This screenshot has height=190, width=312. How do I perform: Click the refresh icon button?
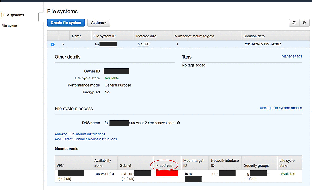pyautogui.click(x=294, y=23)
